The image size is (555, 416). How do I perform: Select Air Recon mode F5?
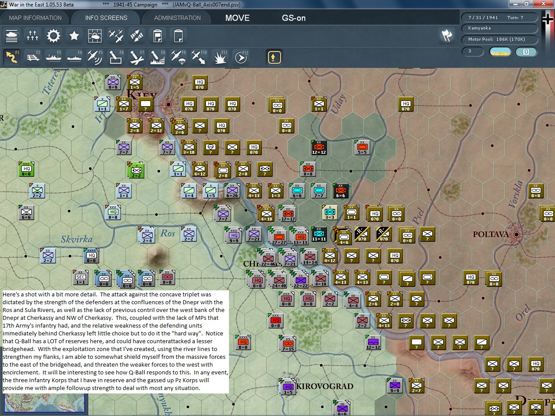(95, 57)
